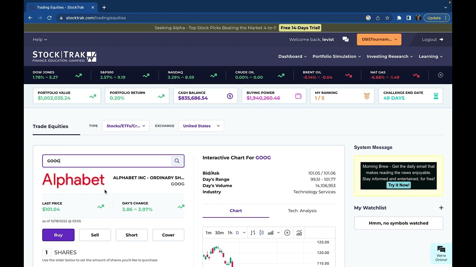Set chart interval to D
Screen dimensions: 476x267
237,233
